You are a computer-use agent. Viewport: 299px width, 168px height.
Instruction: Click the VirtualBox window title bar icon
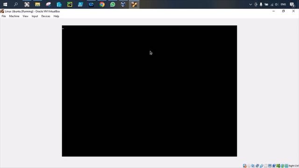2,11
